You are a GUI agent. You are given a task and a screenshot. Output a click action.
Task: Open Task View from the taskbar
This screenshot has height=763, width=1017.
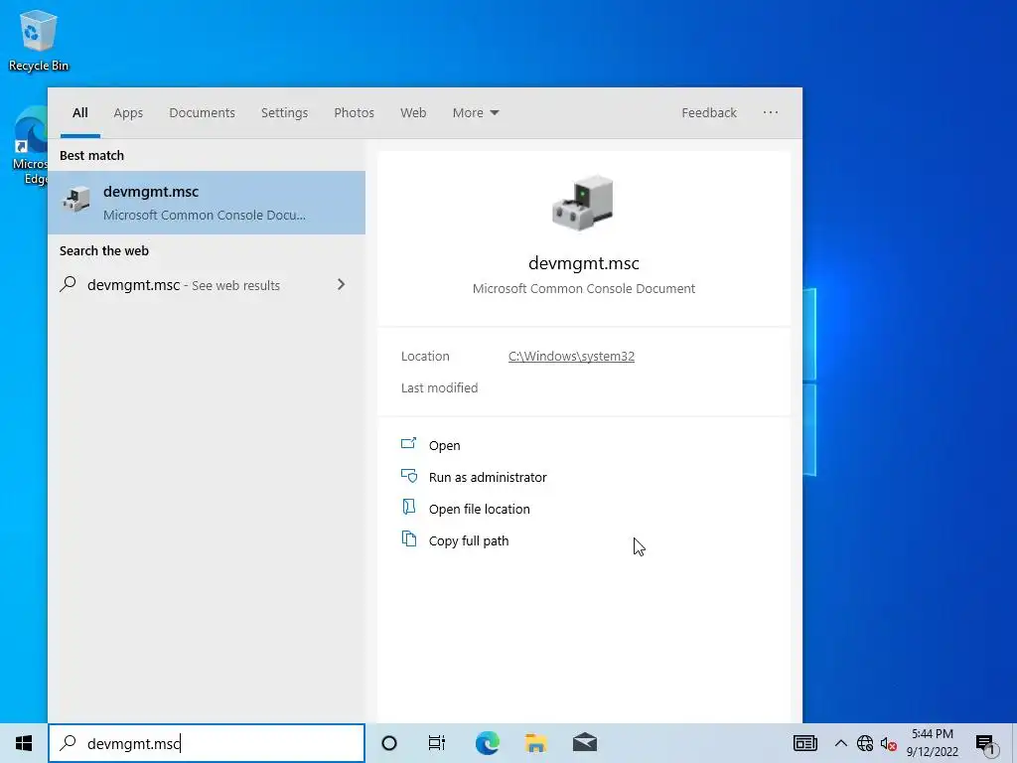click(437, 743)
